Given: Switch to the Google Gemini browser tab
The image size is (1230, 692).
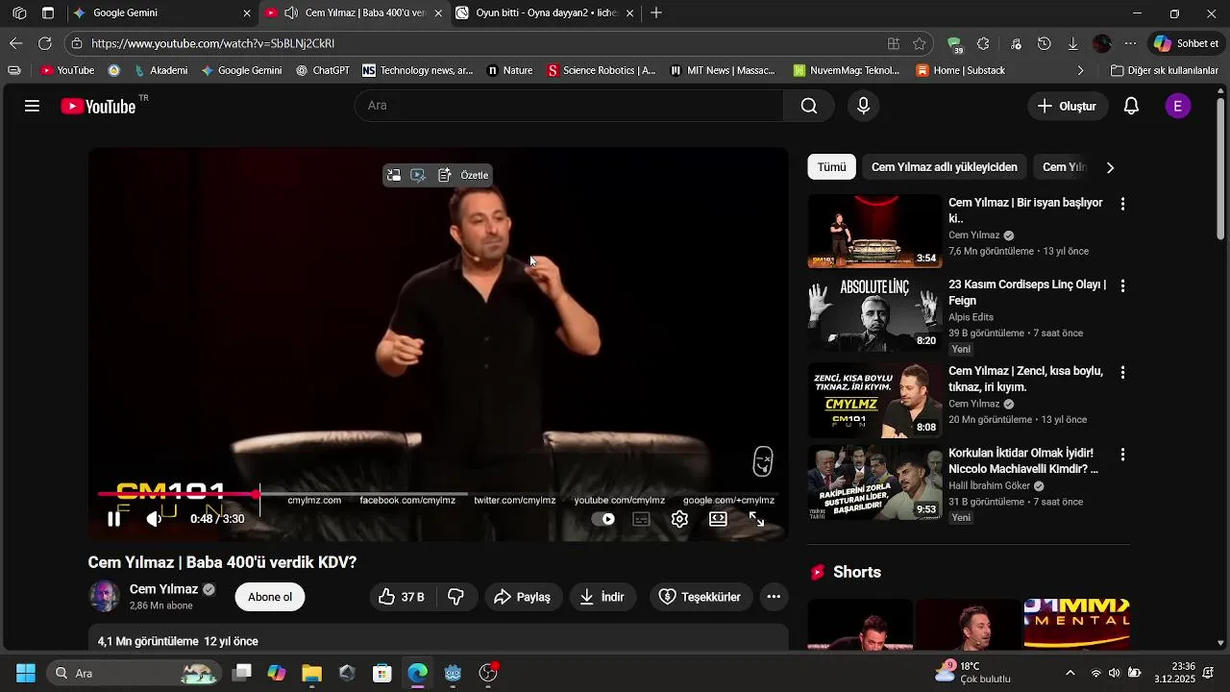Looking at the screenshot, I should pos(161,13).
